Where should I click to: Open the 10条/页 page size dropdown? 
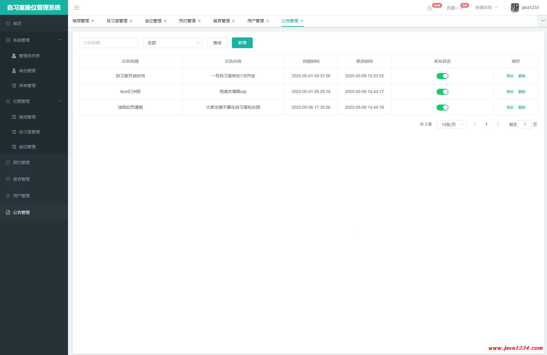pyautogui.click(x=451, y=124)
